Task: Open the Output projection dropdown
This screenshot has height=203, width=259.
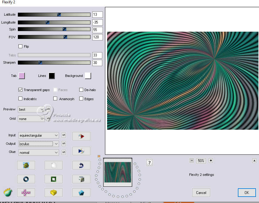Action: pyautogui.click(x=39, y=144)
